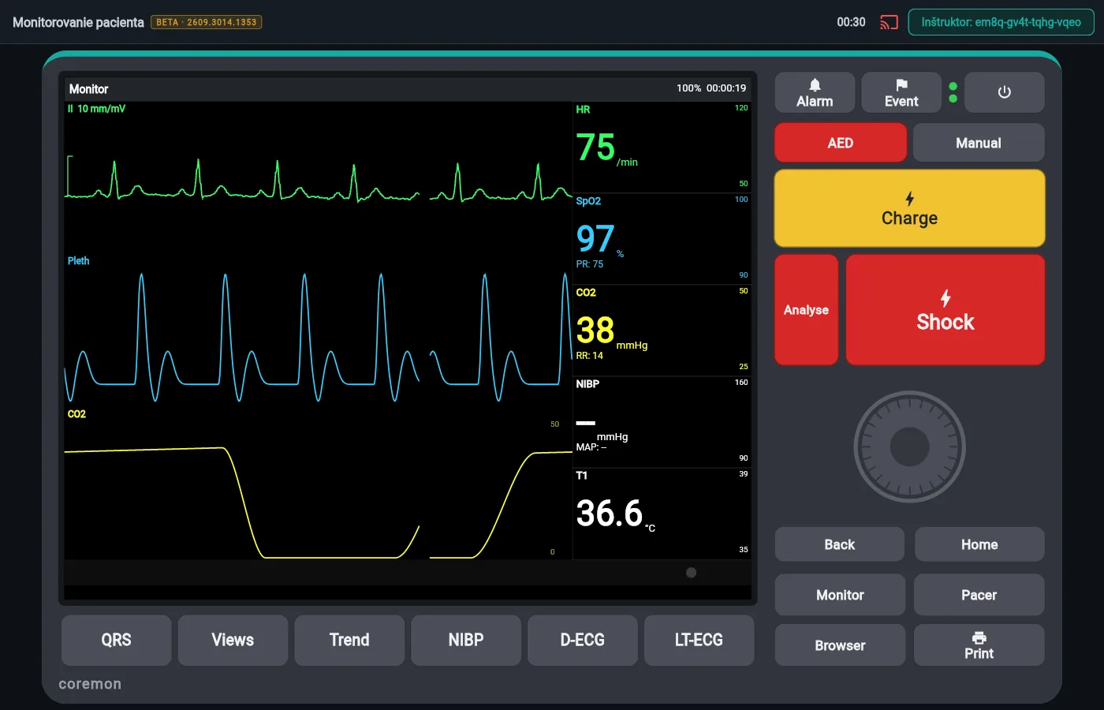1104x710 pixels.
Task: Click the Alarm bell button
Action: pyautogui.click(x=815, y=92)
